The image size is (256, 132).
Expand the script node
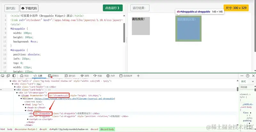click(x=28, y=119)
